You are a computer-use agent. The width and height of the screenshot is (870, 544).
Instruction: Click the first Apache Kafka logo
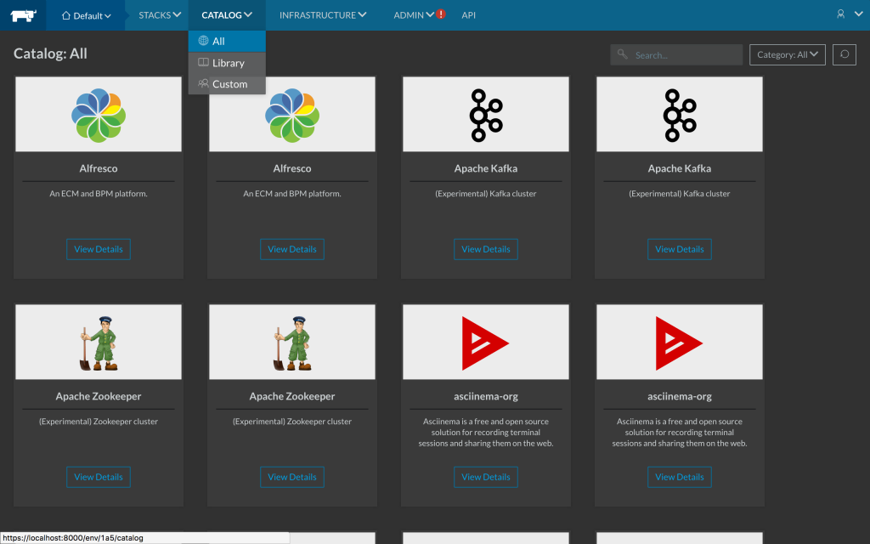[x=486, y=115]
